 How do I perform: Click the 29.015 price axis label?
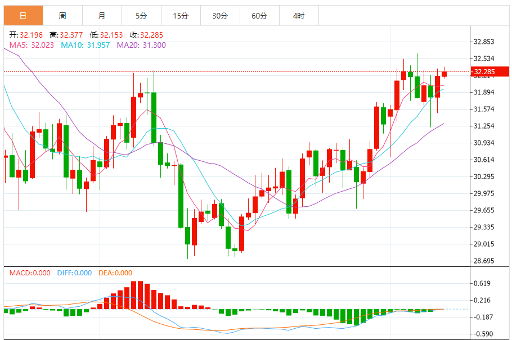point(484,244)
